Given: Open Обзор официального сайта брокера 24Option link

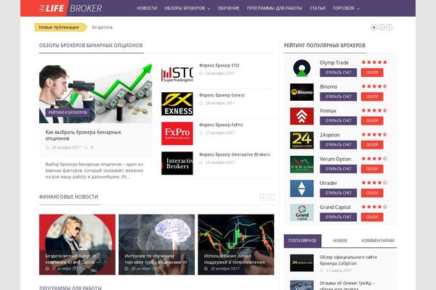Looking at the screenshot, I should (x=348, y=260).
